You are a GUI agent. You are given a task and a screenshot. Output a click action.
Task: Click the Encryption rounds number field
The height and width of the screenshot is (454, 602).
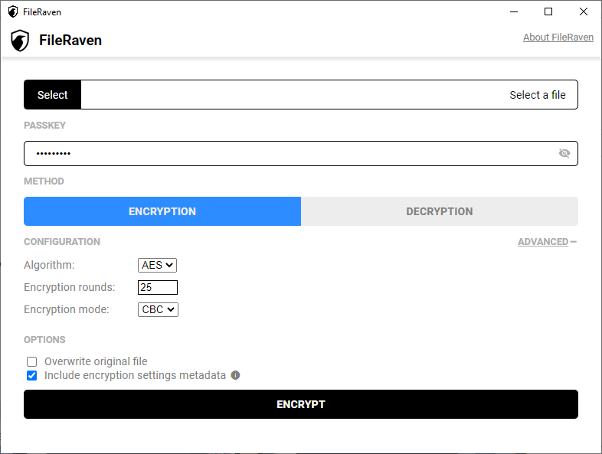158,287
